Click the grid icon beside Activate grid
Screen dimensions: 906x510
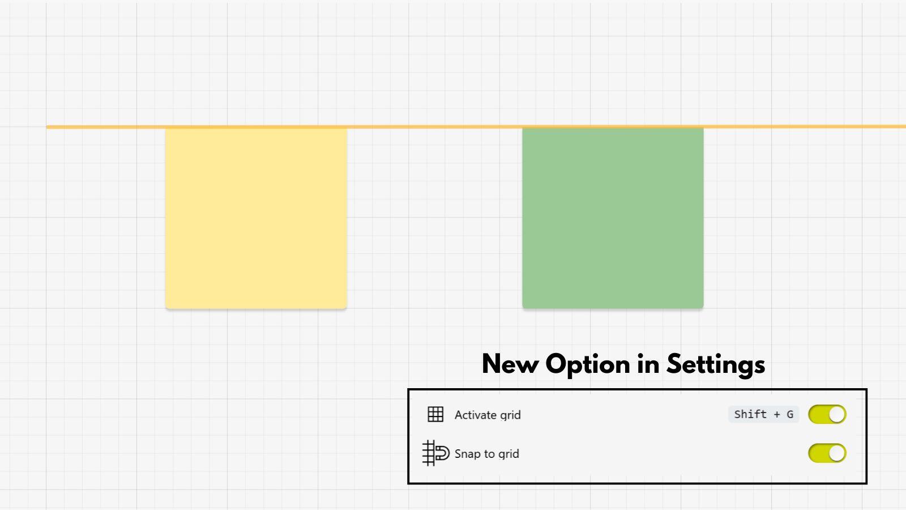434,414
